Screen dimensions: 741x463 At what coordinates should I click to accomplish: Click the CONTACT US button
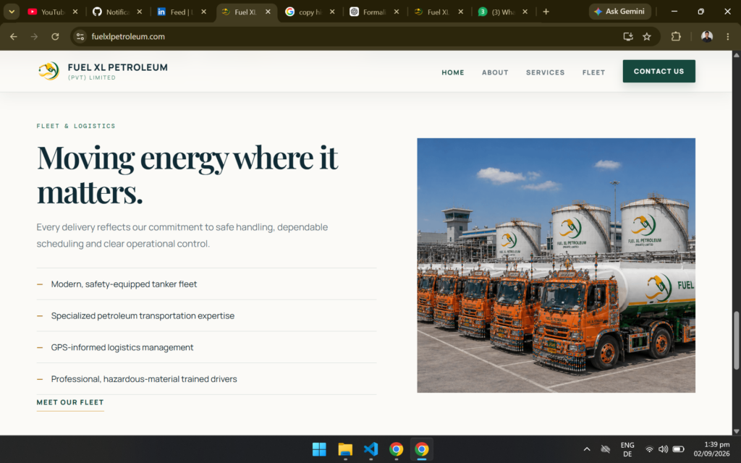pos(659,72)
